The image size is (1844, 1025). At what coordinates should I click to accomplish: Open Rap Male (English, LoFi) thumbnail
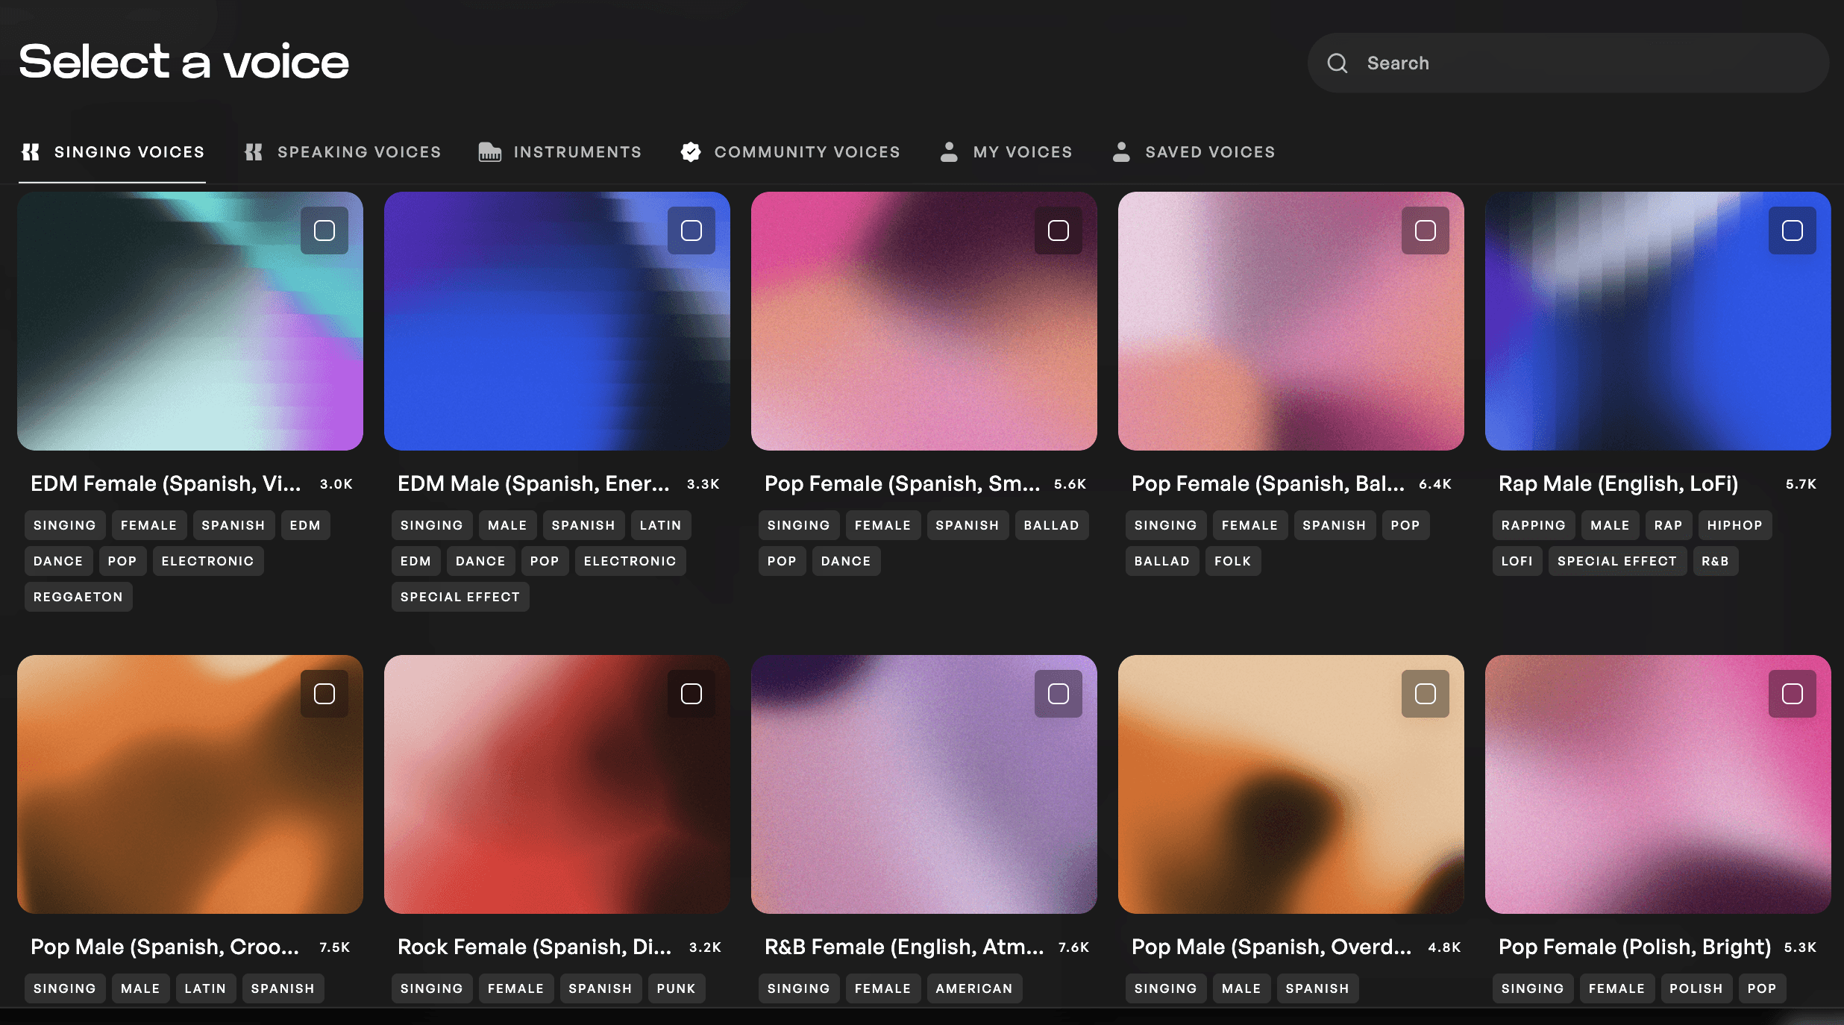click(x=1658, y=322)
